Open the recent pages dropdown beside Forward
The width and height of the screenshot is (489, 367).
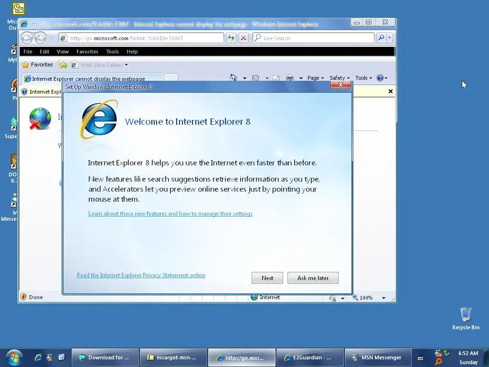pos(51,38)
